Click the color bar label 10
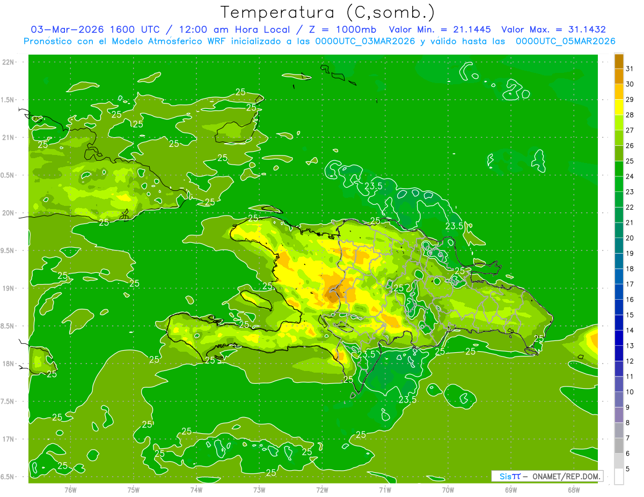This screenshot has width=644, height=497. [x=630, y=392]
